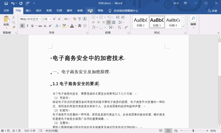Viewport: 221px width, 133px height.
Task: Save the document with the floppy icon
Action: pyautogui.click(x=6, y=3)
